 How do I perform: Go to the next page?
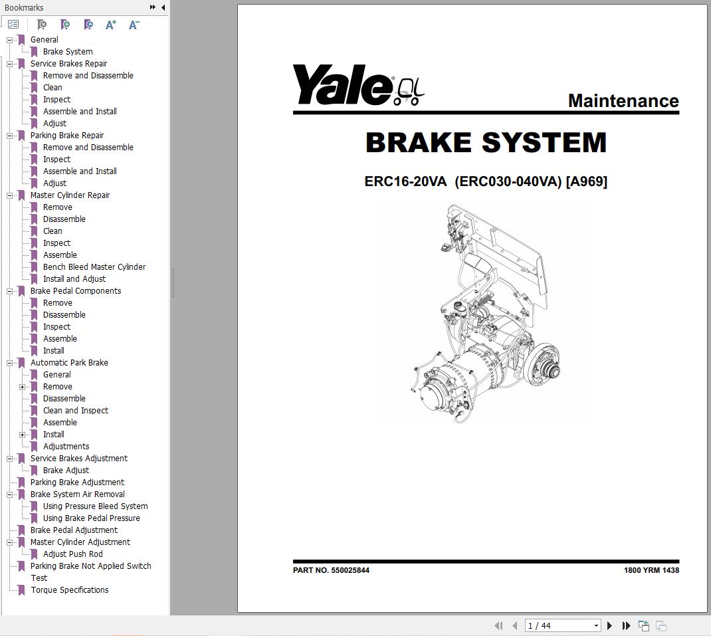pos(609,625)
